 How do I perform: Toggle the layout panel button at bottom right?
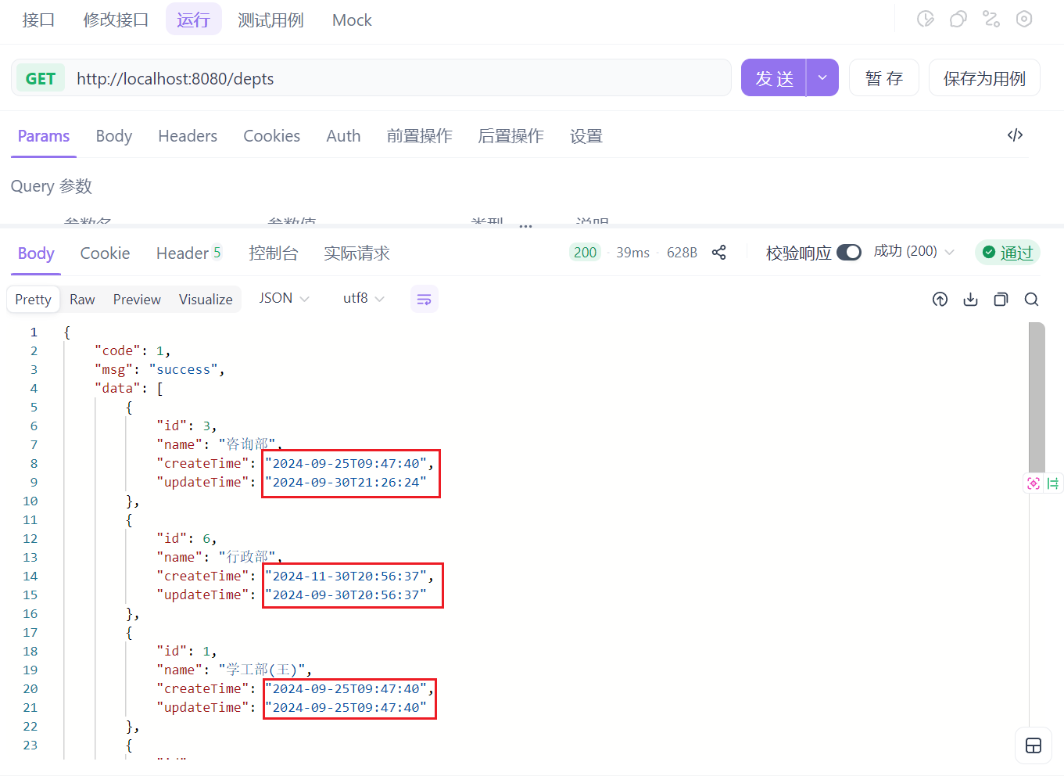(x=1034, y=745)
